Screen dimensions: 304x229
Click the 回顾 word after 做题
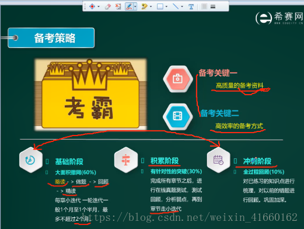[103, 182]
